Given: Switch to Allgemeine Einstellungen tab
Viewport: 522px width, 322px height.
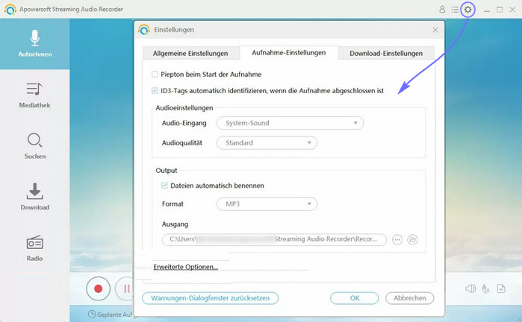Looking at the screenshot, I should [x=190, y=53].
